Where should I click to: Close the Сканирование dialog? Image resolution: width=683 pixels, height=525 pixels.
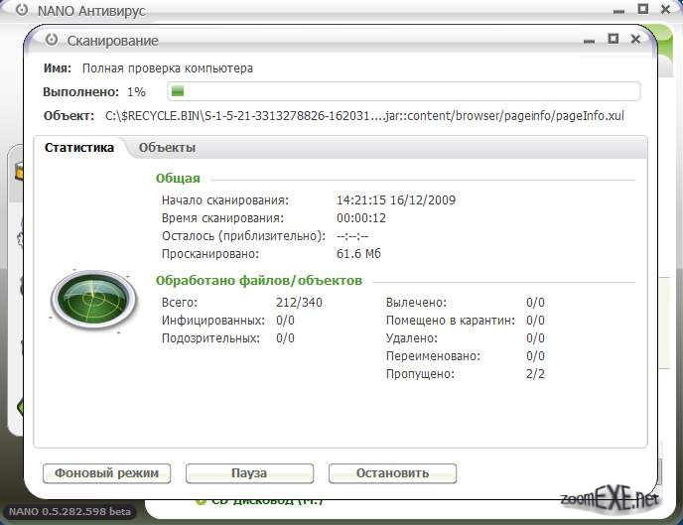[636, 39]
